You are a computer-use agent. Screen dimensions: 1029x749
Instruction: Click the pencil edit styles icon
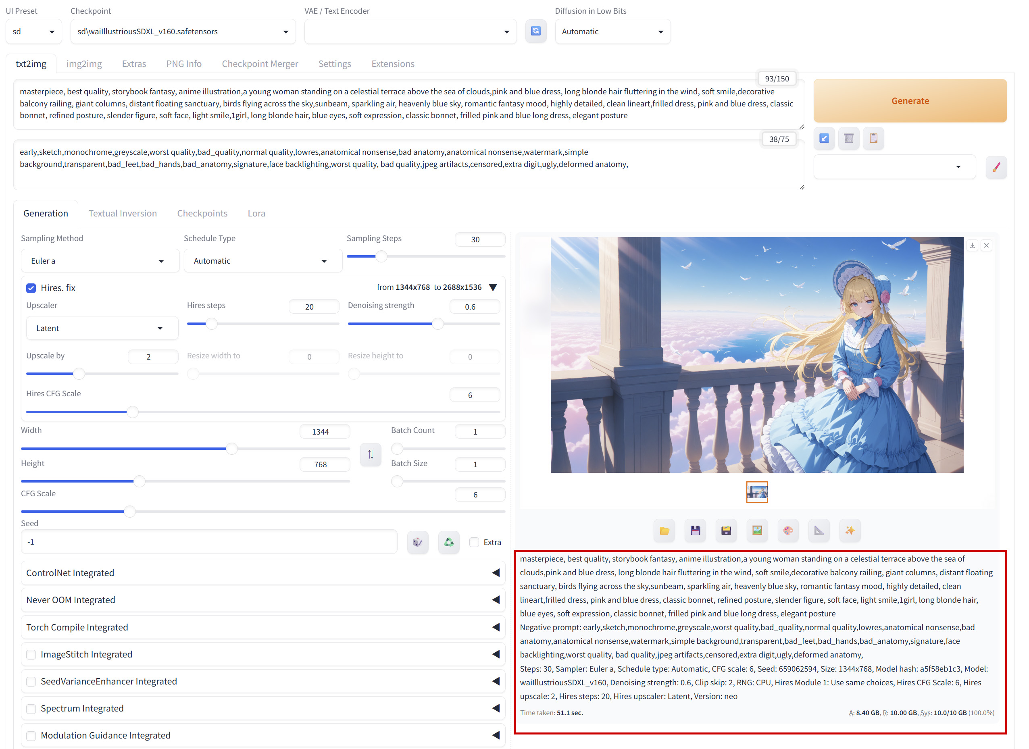(996, 167)
